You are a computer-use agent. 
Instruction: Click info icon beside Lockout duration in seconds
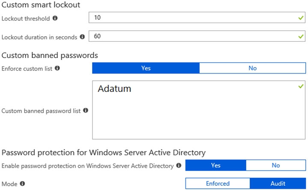click(82, 37)
